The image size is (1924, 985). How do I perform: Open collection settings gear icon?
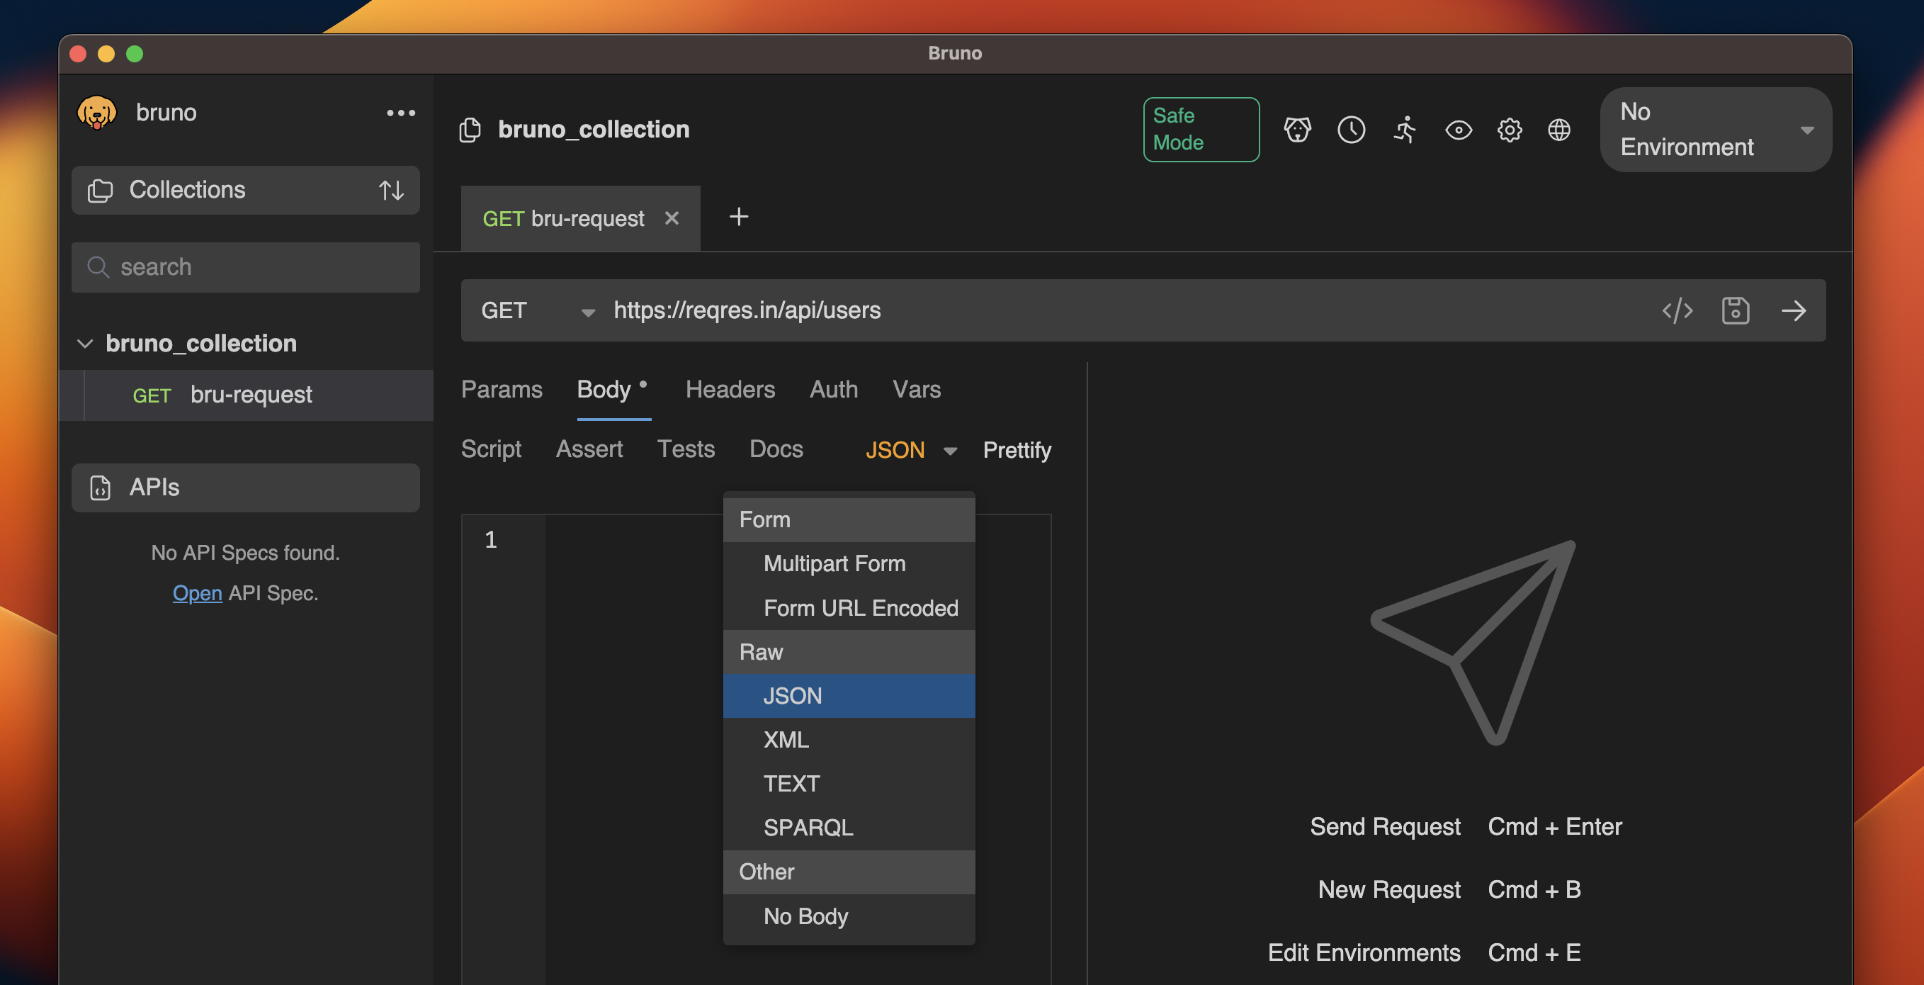1509,130
